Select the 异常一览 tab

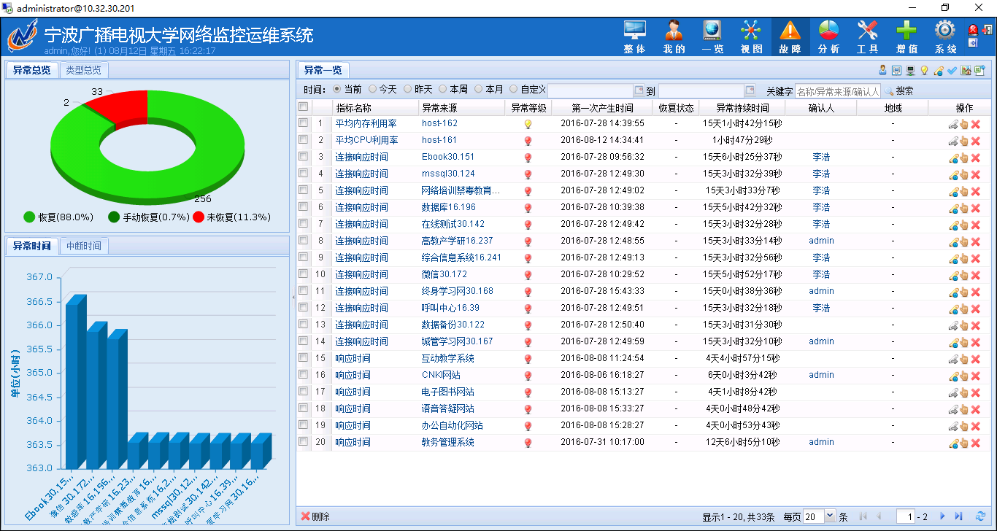323,70
